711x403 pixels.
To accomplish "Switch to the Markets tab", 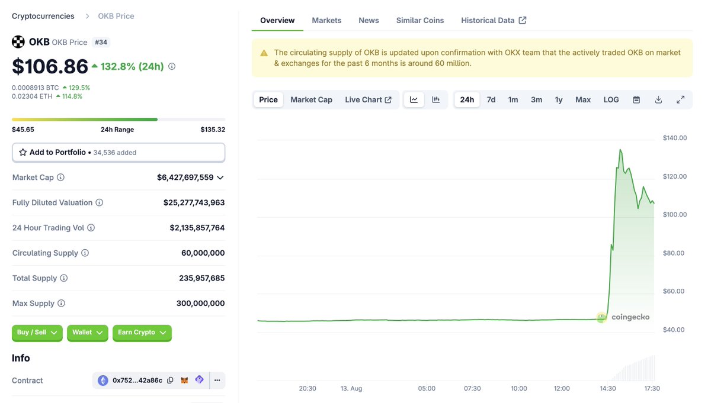I will (326, 20).
